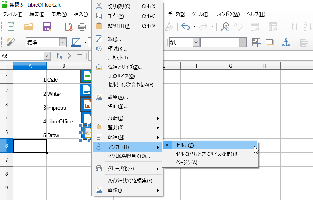Click the Find and Replace icon
This screenshot has height=200, width=313.
coord(225,26)
